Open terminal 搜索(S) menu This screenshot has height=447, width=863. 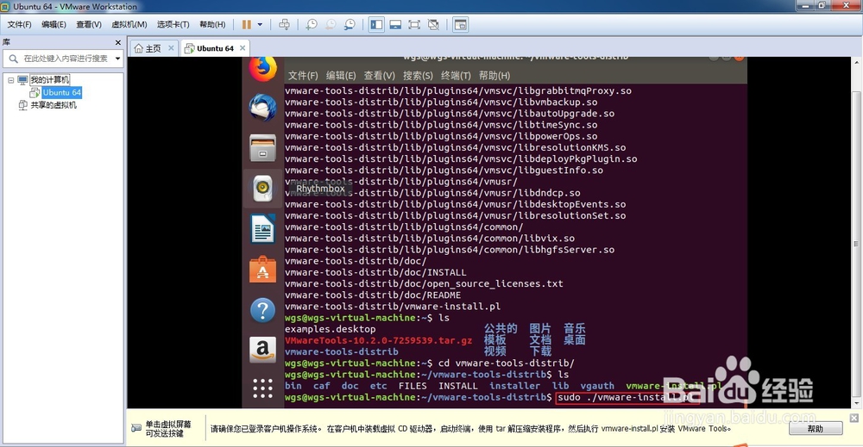[x=418, y=75]
